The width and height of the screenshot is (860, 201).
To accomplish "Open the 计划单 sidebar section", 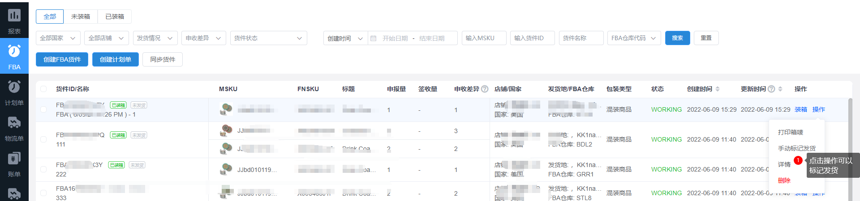I will 14,92.
